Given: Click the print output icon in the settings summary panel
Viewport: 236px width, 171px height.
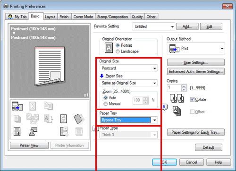Looking at the screenshot, I should click(17, 106).
